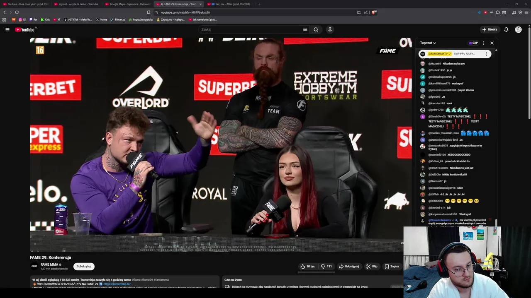Open the tanggle.io bookmark
Image resolution: width=531 pixels, height=298 pixels.
point(141,19)
